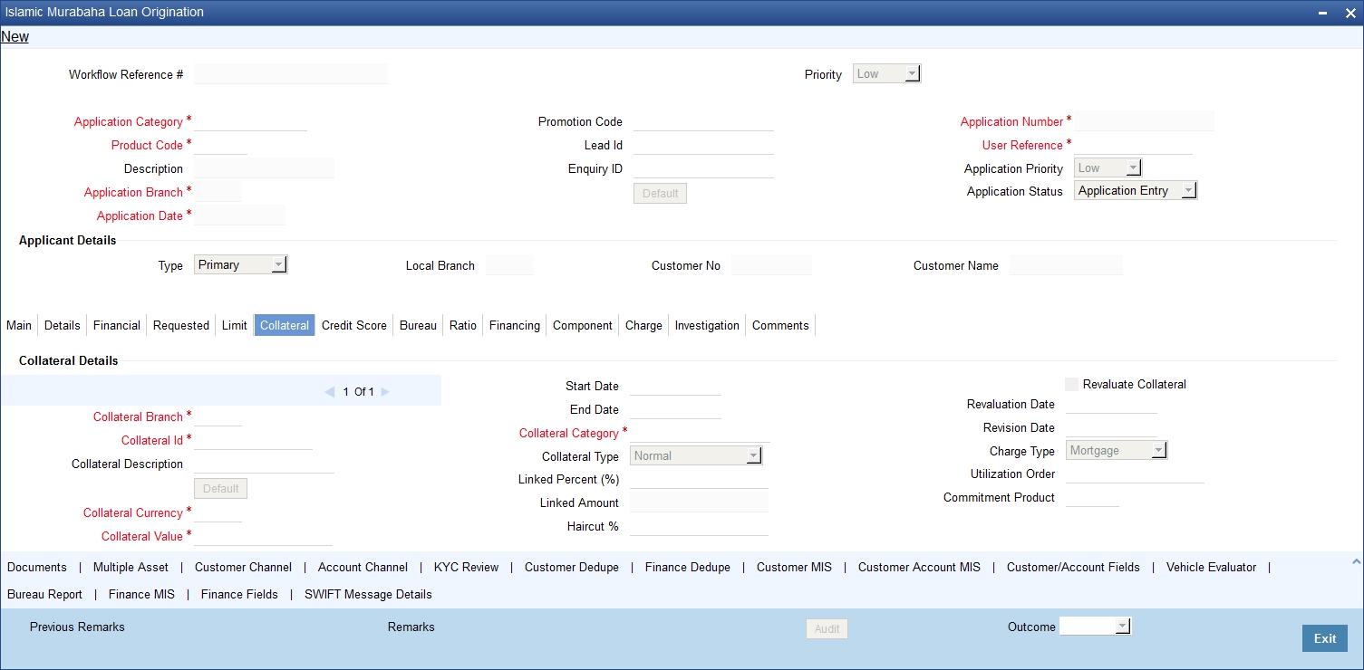Switch to the Bureau tab
Screen dimensions: 1364x670
click(x=418, y=325)
